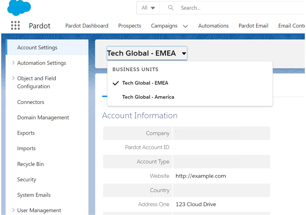Open the All search scope dropdown

click(148, 8)
